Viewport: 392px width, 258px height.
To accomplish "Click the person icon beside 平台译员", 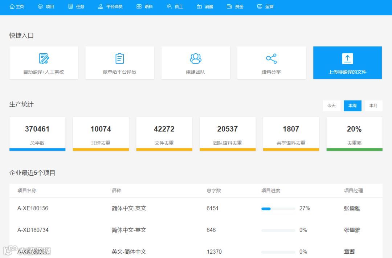I will point(101,7).
